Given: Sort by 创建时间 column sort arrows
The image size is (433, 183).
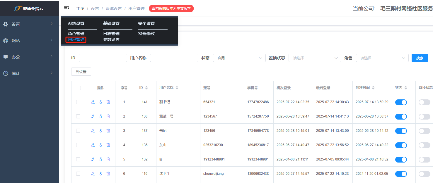Looking at the screenshot, I should [373, 88].
